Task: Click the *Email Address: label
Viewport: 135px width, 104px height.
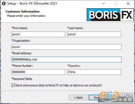Action: coord(22,53)
